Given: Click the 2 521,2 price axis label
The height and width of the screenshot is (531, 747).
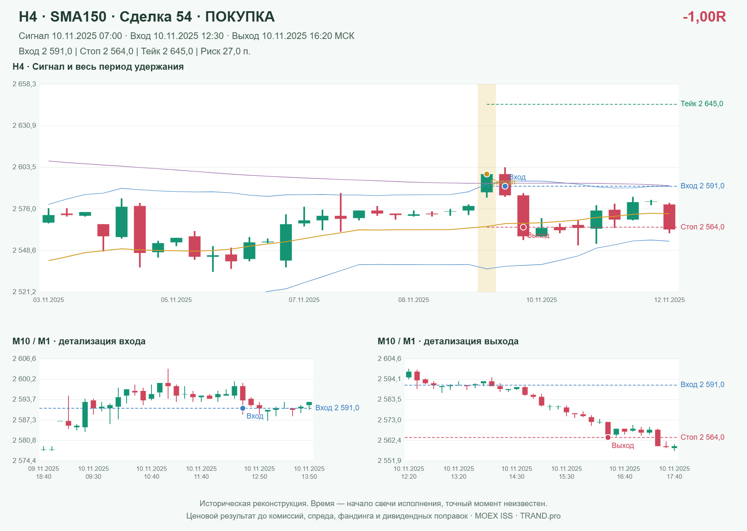Looking at the screenshot, I should click(24, 292).
